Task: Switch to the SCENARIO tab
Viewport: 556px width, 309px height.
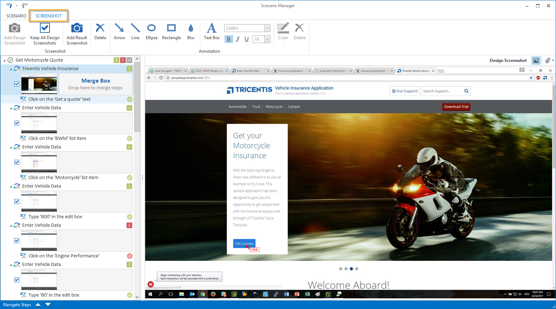Action: click(x=16, y=16)
